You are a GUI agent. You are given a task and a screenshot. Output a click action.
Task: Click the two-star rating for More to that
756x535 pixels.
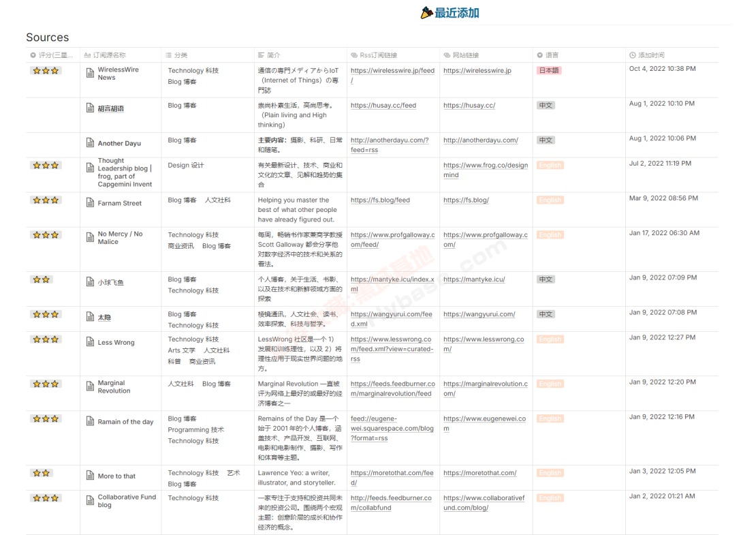[42, 473]
